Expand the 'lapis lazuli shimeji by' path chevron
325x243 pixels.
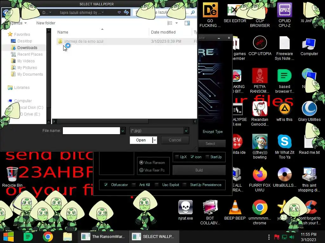(x=103, y=12)
